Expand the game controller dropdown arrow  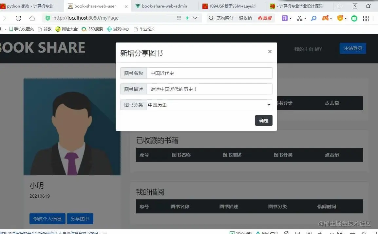[x=331, y=18]
